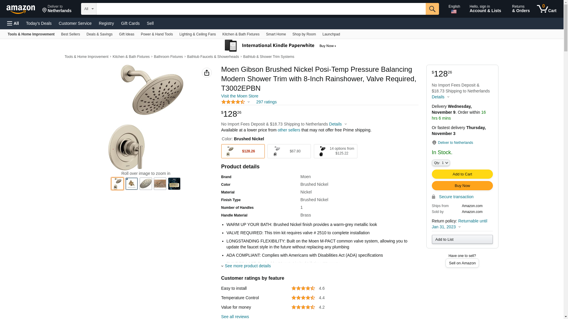568x319 pixels.
Task: Open Today's Deals in the nav bar
Action: coord(39,23)
